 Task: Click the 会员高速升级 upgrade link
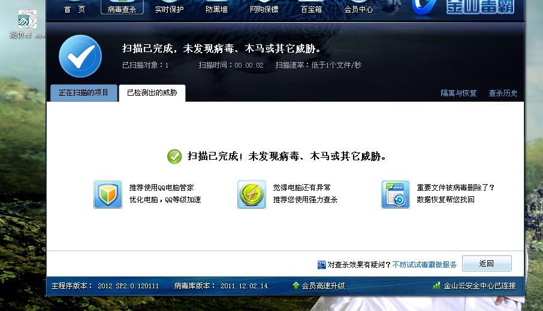tap(323, 286)
